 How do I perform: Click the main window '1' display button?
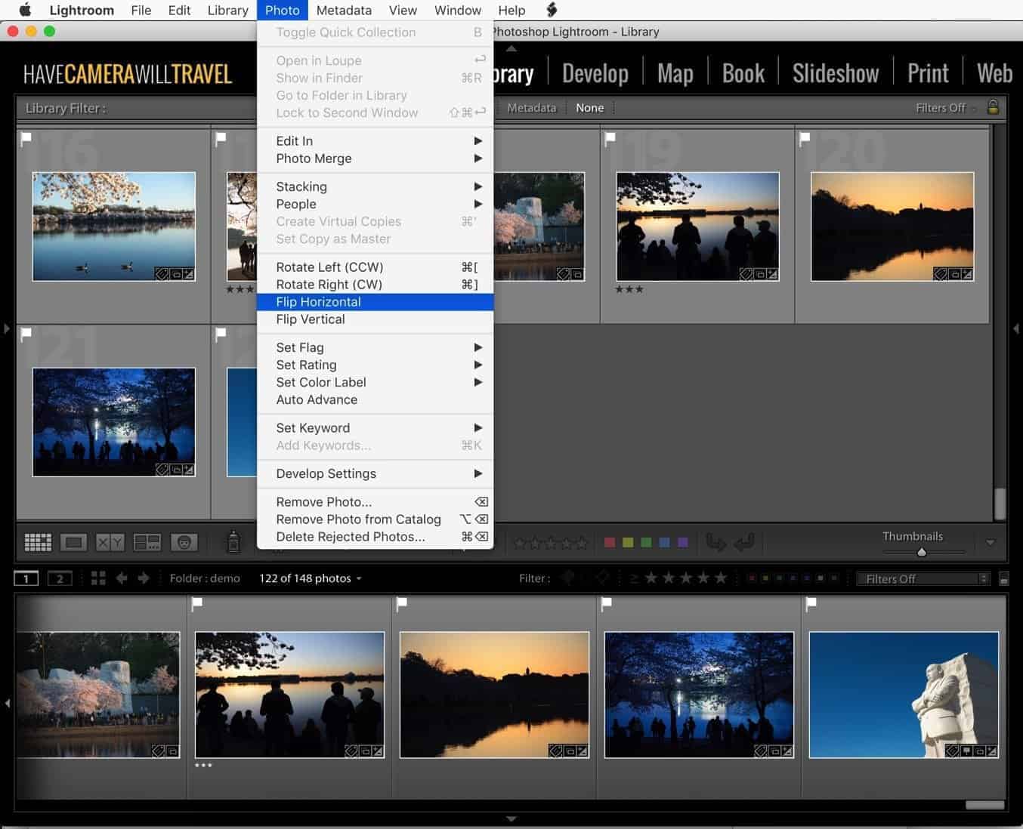pyautogui.click(x=26, y=578)
